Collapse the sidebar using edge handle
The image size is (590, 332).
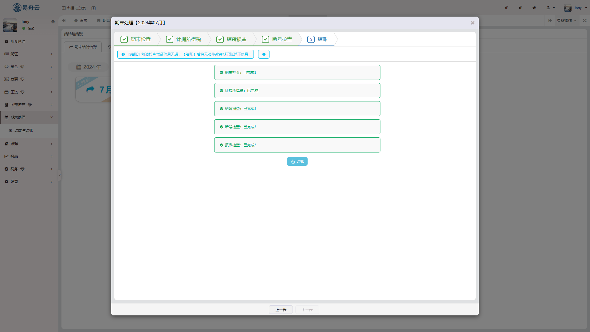pos(60,175)
